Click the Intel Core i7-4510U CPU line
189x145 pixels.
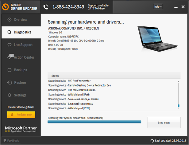(76, 41)
